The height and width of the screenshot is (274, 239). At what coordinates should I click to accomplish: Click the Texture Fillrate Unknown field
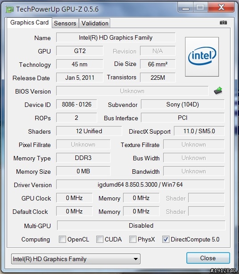(x=194, y=144)
